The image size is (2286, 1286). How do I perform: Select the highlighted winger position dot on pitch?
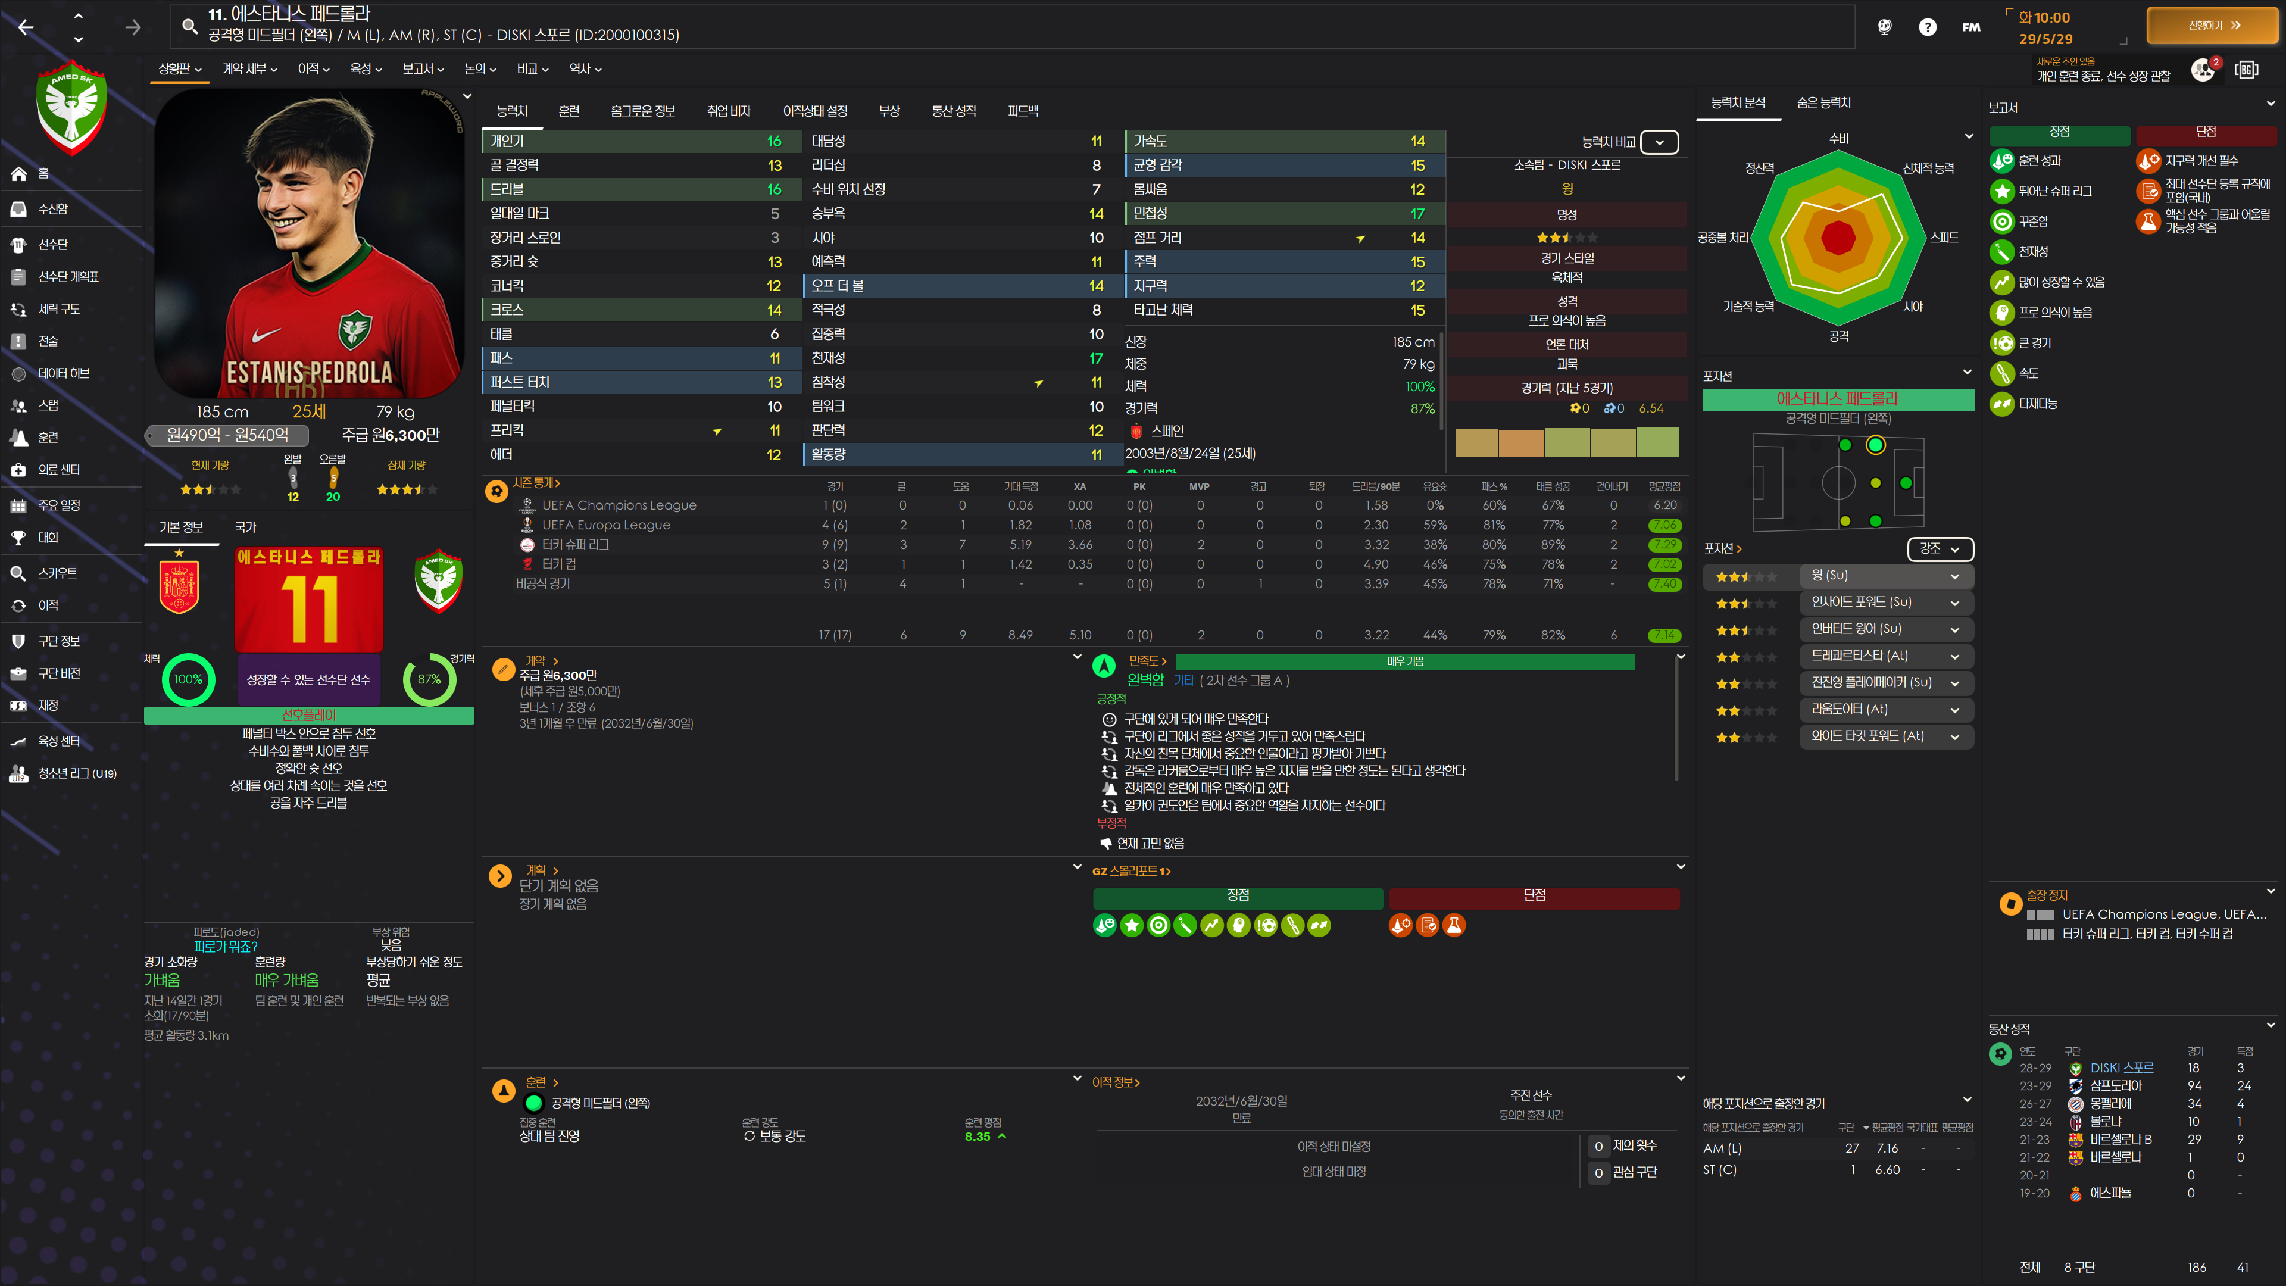[1875, 445]
